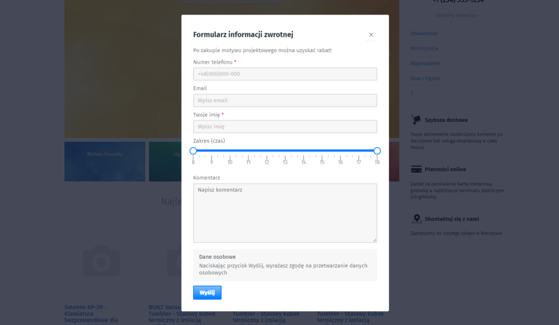Viewport: 559px width, 325px height.
Task: Click the Numer telefonu input field
Action: (285, 74)
